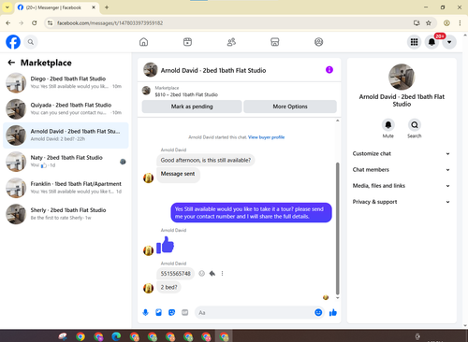Viewport: 468px width, 342px height.
Task: Send a thumbs up like
Action: 333,312
